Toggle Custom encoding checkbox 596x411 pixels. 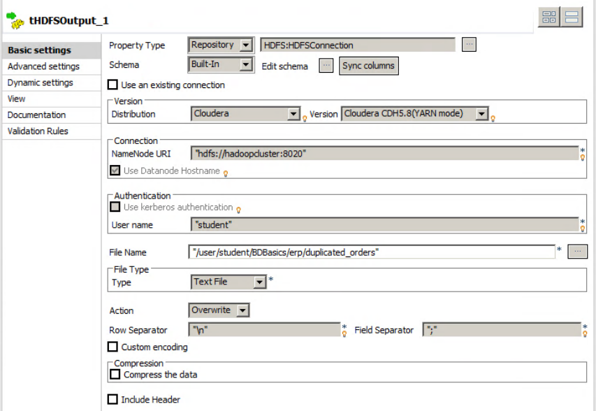coord(112,347)
